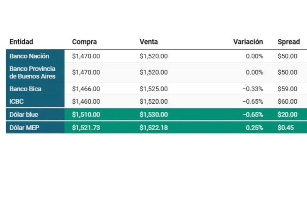
Task: Select the Banco Bica row label
Action: pyautogui.click(x=25, y=89)
